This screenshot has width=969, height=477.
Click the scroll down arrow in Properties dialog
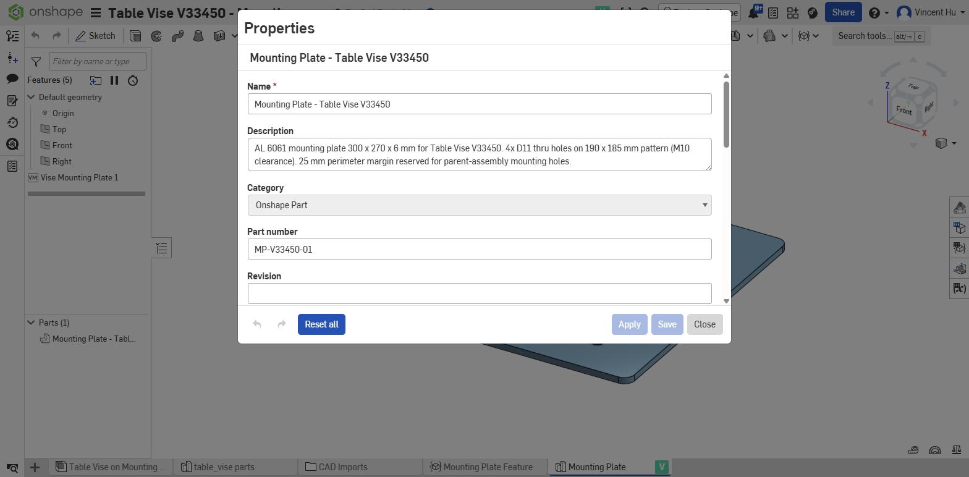tap(726, 301)
